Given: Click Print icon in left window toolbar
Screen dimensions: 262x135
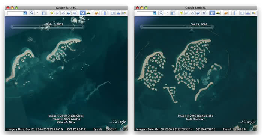Looking at the screenshot, I should tap(118, 13).
